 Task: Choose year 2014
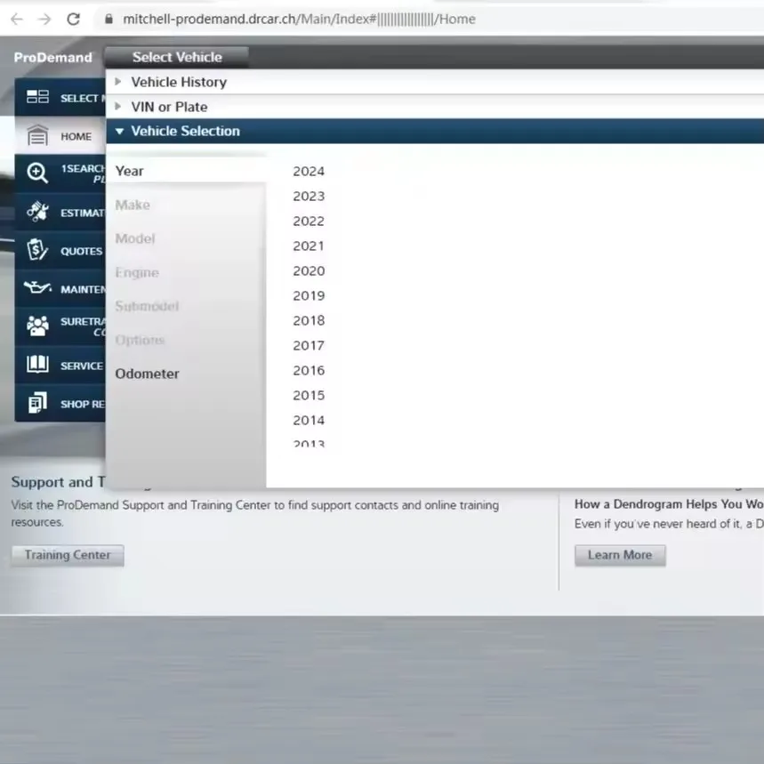tap(309, 420)
